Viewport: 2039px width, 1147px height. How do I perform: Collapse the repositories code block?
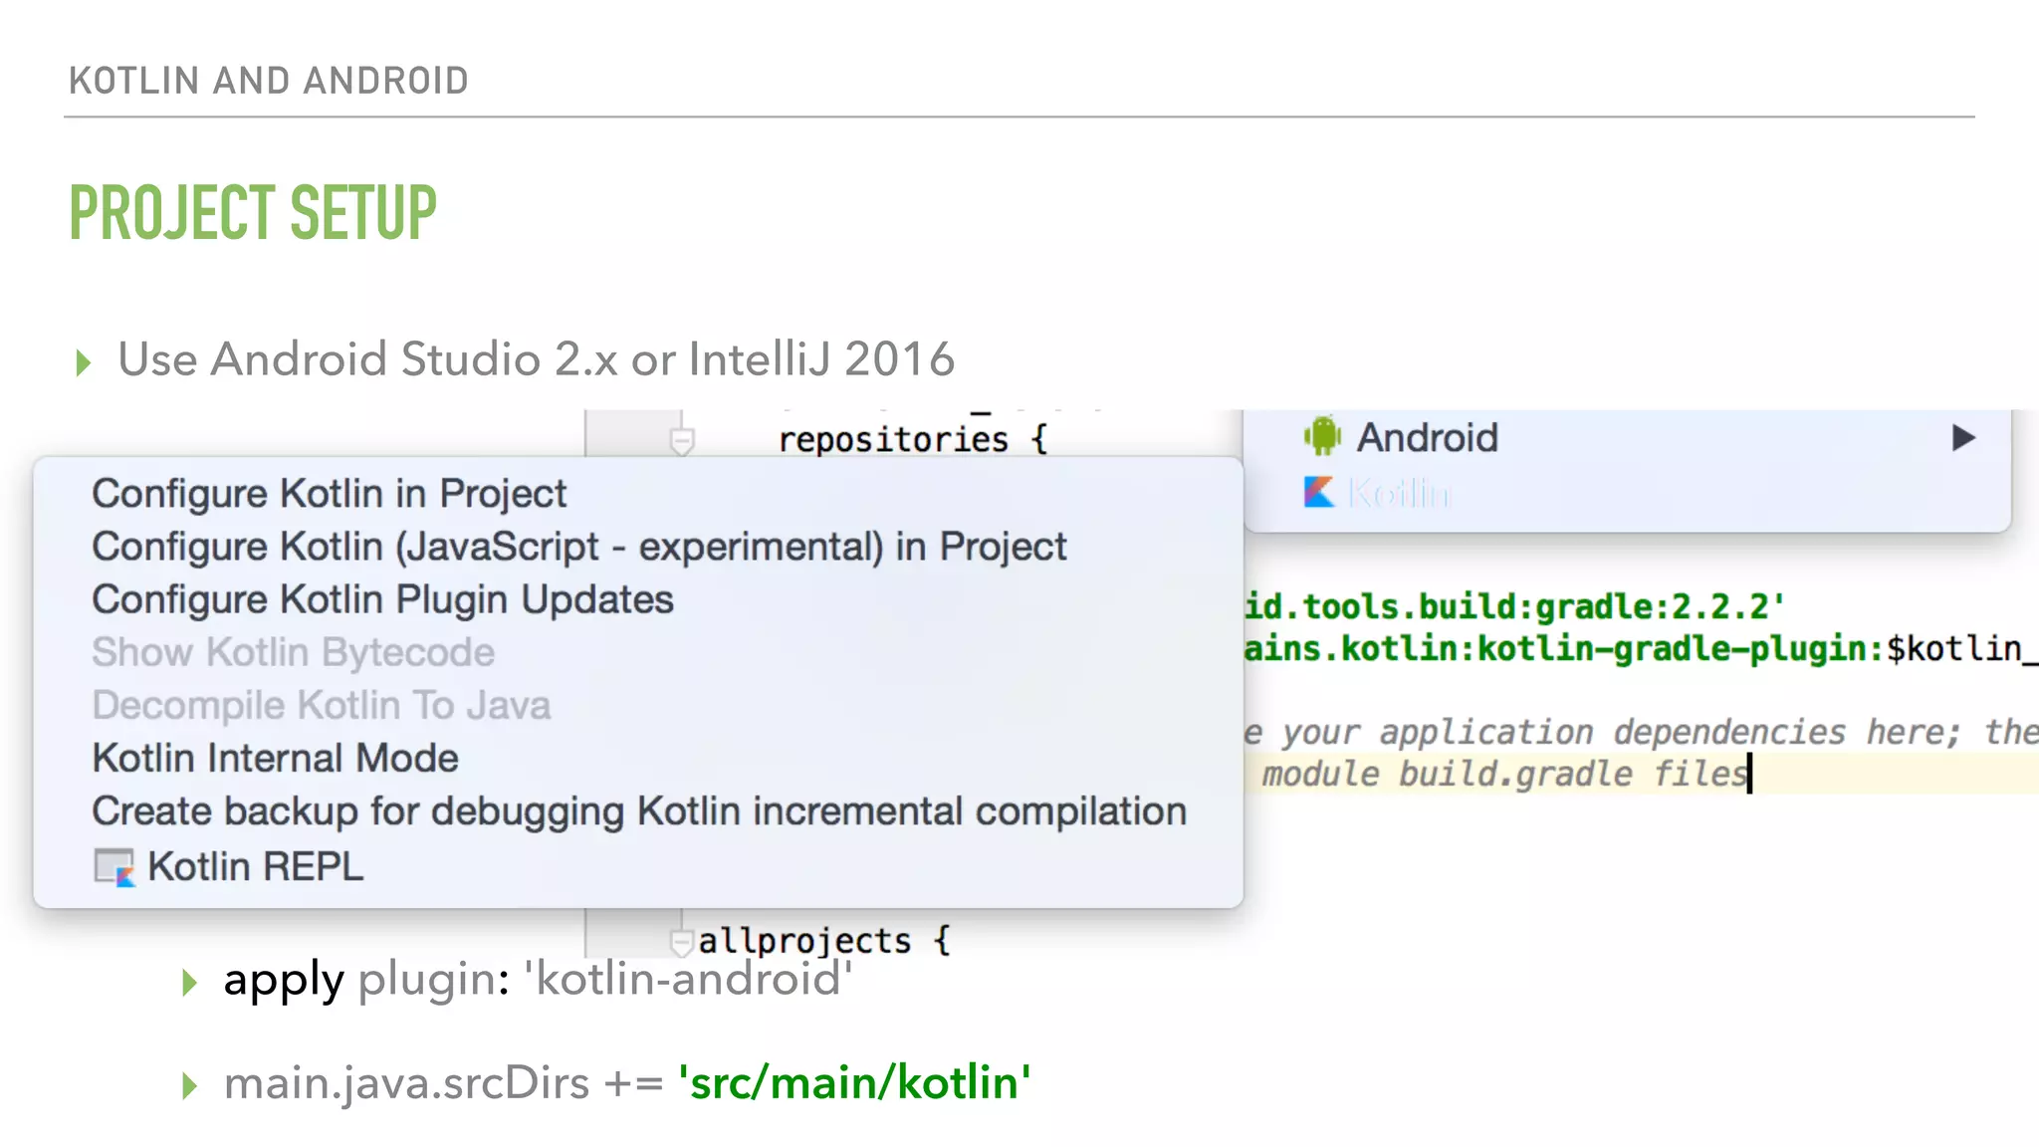point(682,439)
